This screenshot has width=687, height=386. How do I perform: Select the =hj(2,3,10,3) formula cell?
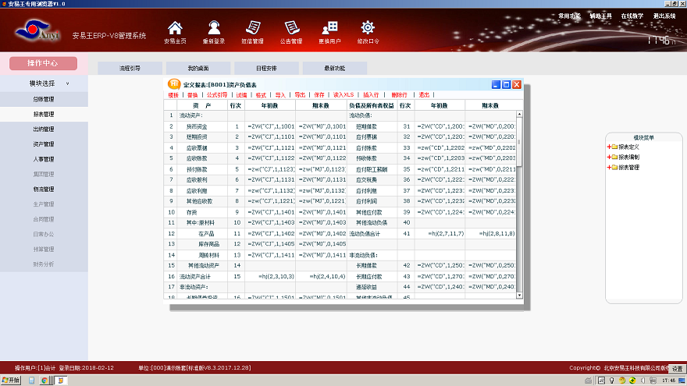(x=270, y=277)
